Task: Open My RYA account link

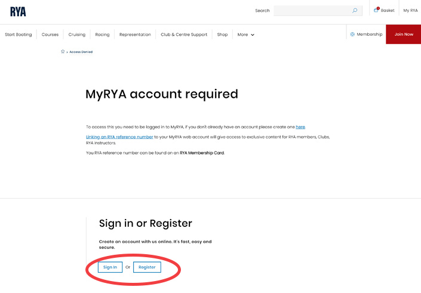Action: click(x=410, y=11)
